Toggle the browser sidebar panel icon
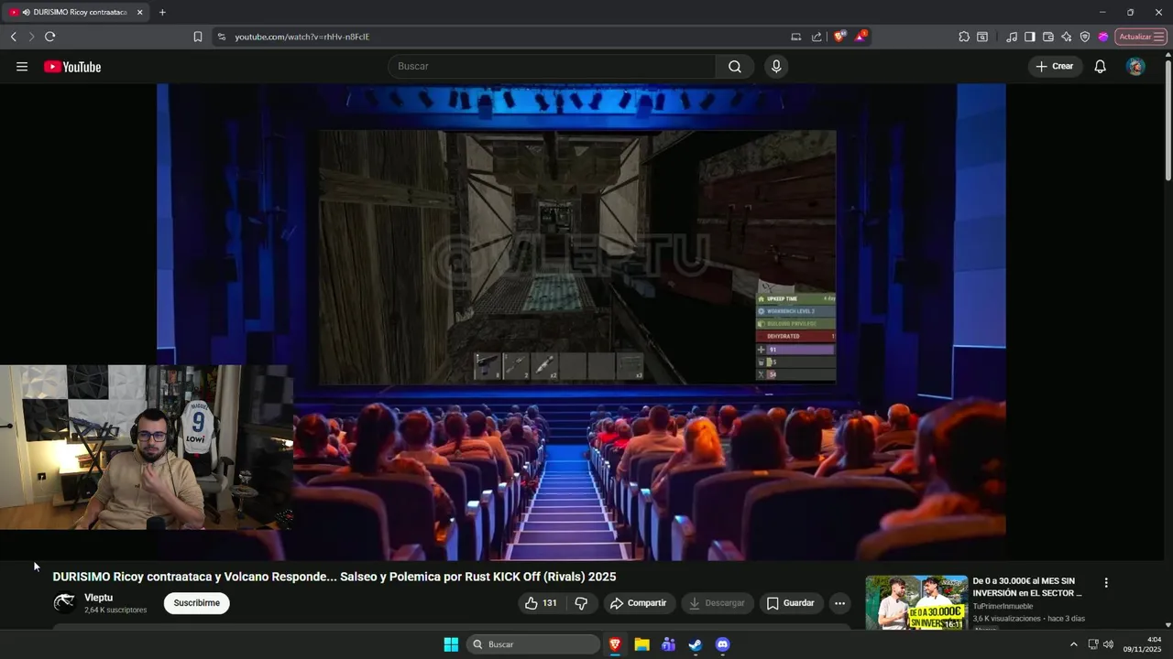This screenshot has height=659, width=1173. 1030,37
